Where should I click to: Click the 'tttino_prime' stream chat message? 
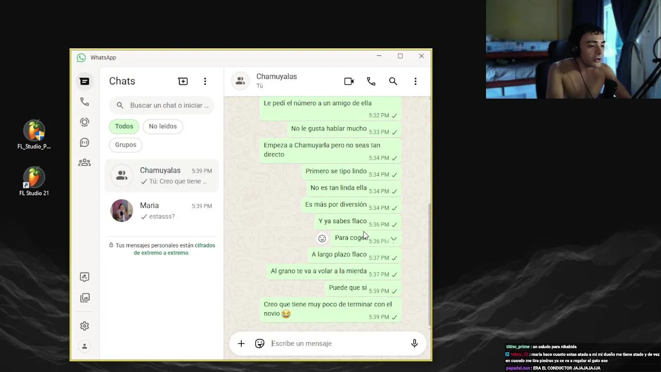(541, 347)
